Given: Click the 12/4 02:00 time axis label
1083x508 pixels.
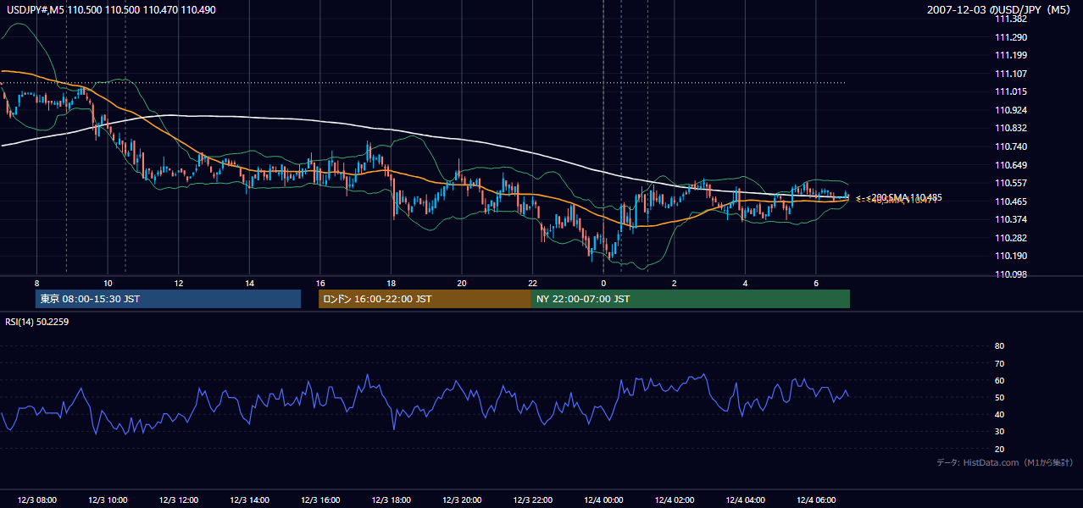Looking at the screenshot, I should (675, 500).
